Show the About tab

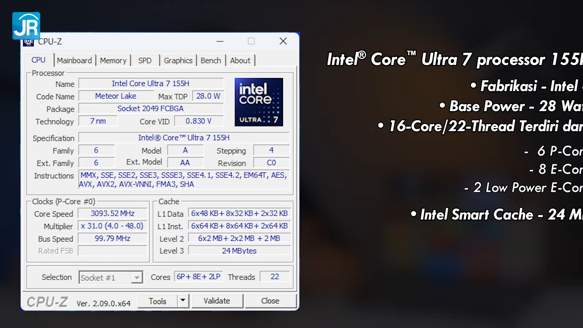click(240, 60)
